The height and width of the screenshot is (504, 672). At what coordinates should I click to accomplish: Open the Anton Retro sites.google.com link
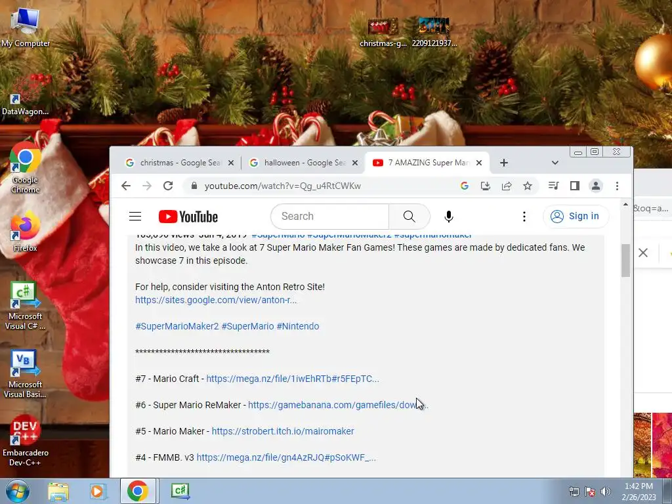point(216,300)
